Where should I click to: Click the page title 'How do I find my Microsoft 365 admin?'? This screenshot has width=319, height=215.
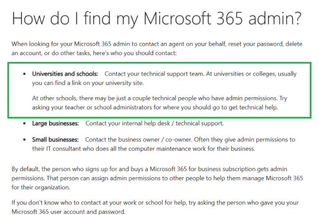coord(157,19)
